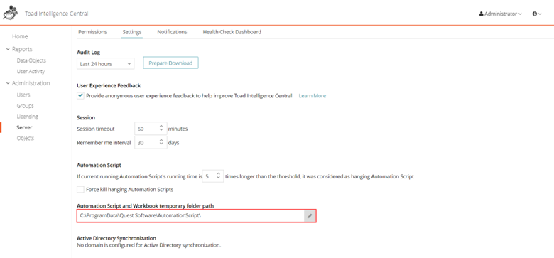The width and height of the screenshot is (554, 258).
Task: Open the Notifications tab
Action: point(172,32)
